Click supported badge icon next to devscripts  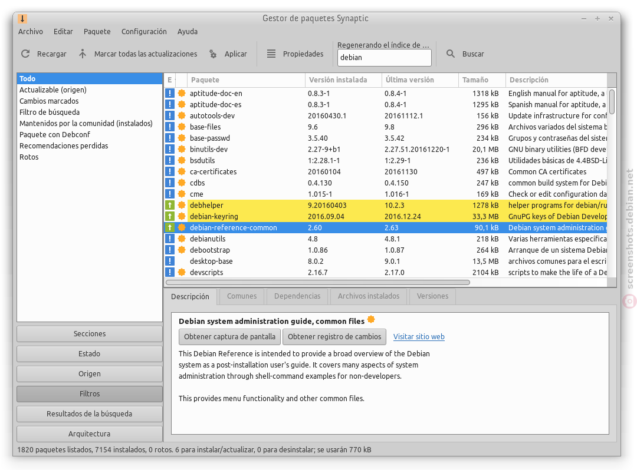click(182, 272)
